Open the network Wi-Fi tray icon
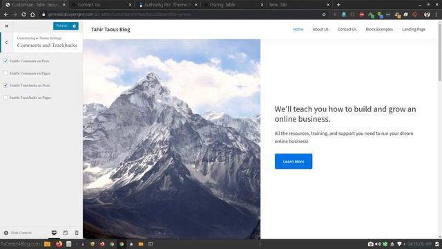The width and height of the screenshot is (442, 249). click(x=399, y=244)
